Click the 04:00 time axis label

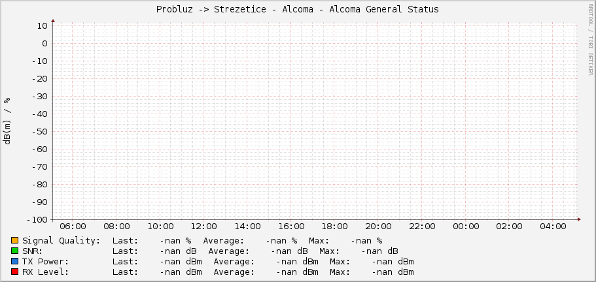tap(553, 227)
